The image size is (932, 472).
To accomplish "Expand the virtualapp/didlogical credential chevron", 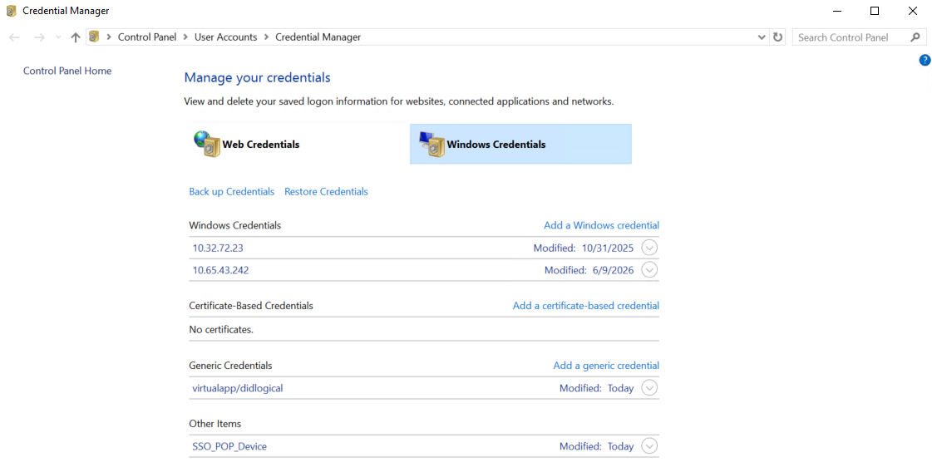I will click(649, 388).
